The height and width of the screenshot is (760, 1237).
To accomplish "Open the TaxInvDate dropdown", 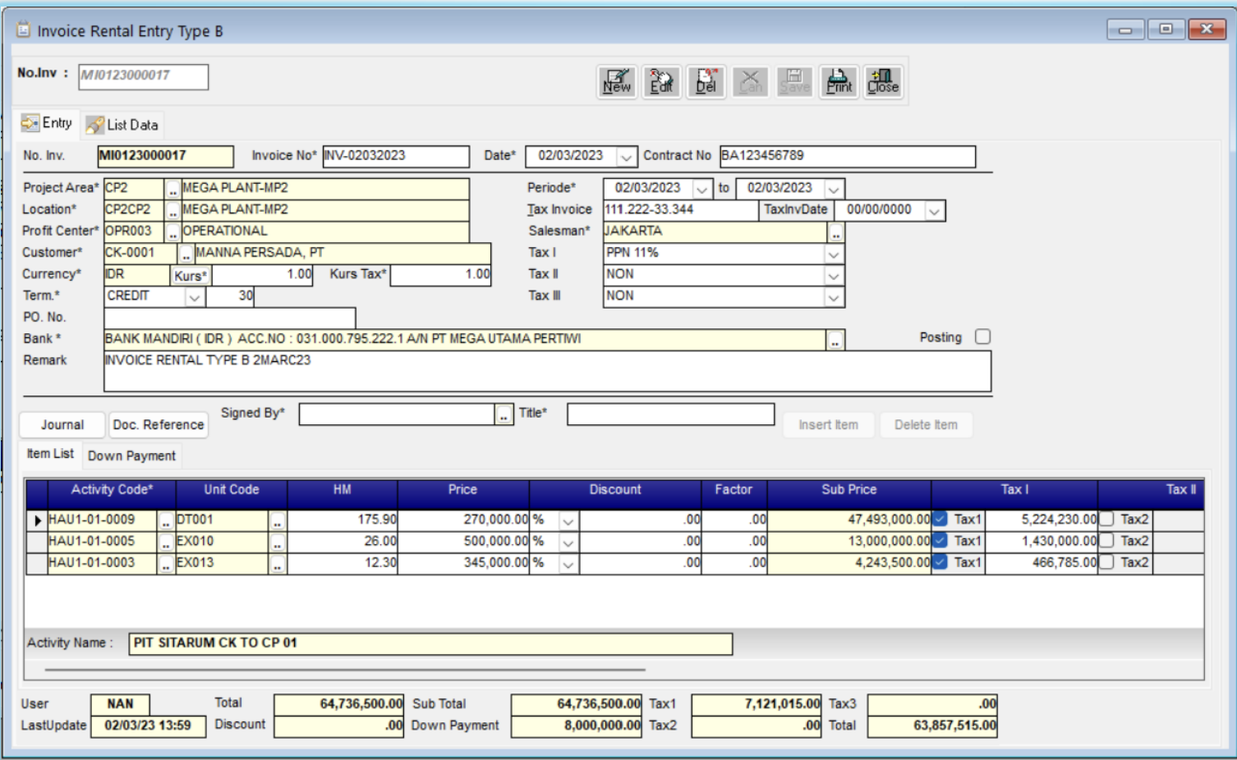I will click(934, 211).
